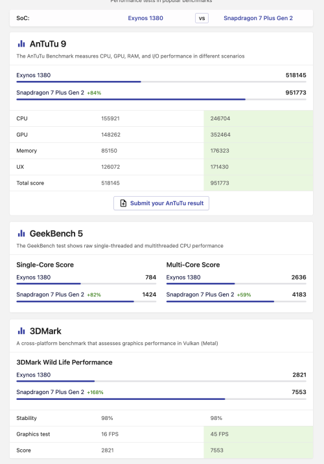Click Exynos 1380 under Single-Core Score
The width and height of the screenshot is (324, 464).
pyautogui.click(x=34, y=277)
